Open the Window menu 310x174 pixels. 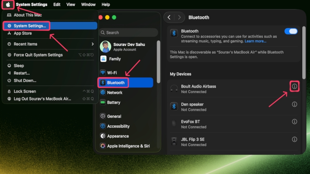pyautogui.click(x=88, y=4)
